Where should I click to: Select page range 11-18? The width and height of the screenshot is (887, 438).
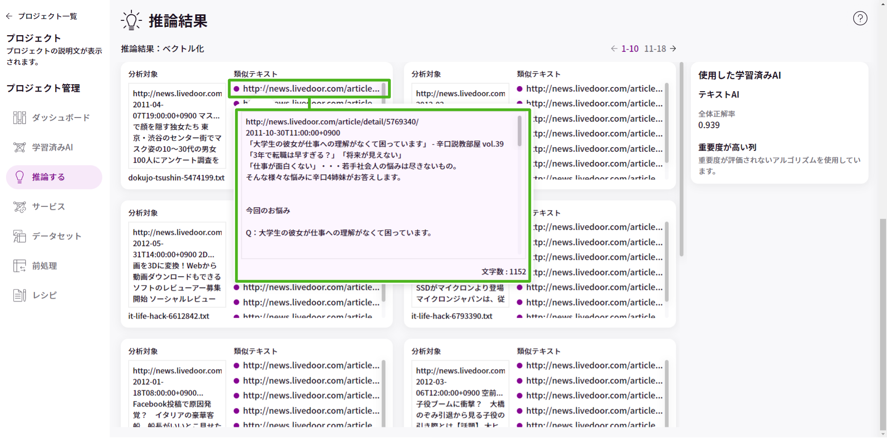655,49
